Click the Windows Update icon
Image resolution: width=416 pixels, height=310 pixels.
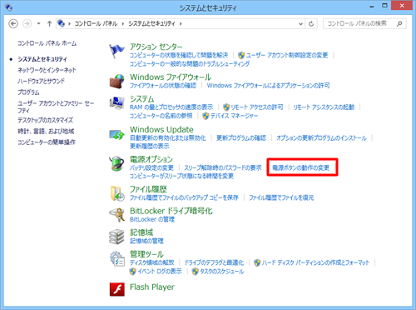click(116, 135)
